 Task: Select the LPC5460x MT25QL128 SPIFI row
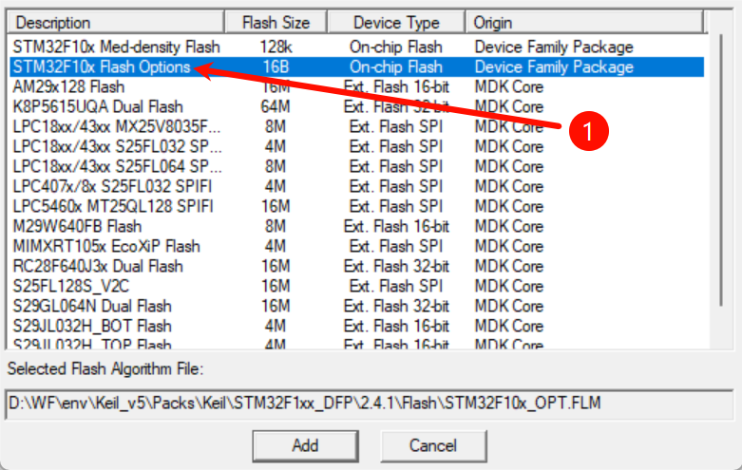357,206
